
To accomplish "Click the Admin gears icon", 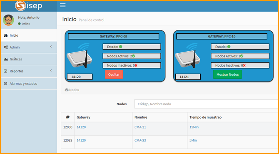I will [6, 47].
